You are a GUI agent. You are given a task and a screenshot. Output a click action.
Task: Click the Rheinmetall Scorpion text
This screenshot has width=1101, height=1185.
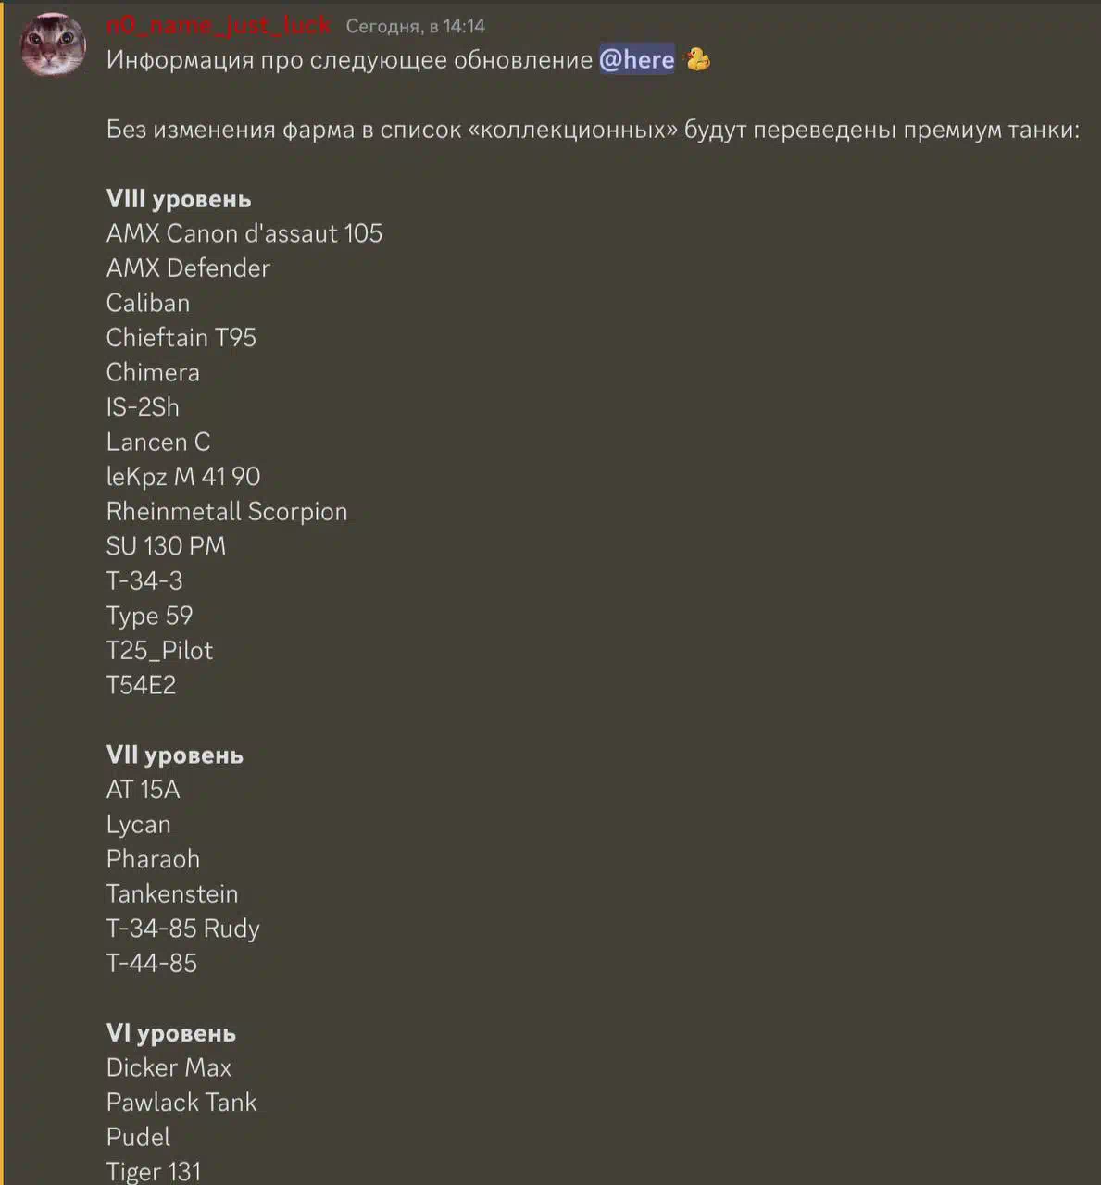click(x=227, y=511)
